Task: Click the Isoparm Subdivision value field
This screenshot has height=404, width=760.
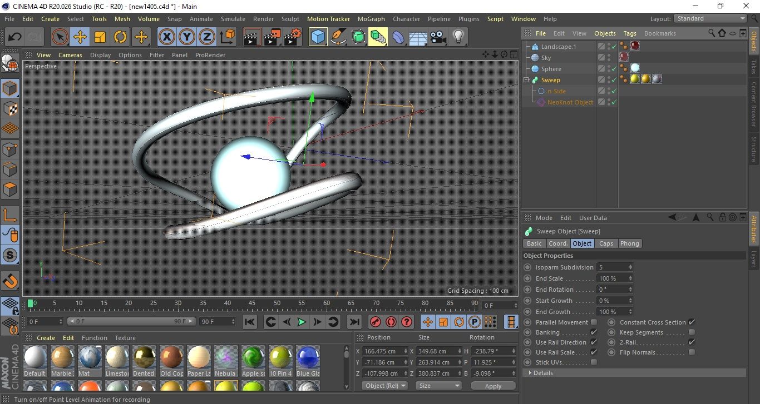Action: 611,267
